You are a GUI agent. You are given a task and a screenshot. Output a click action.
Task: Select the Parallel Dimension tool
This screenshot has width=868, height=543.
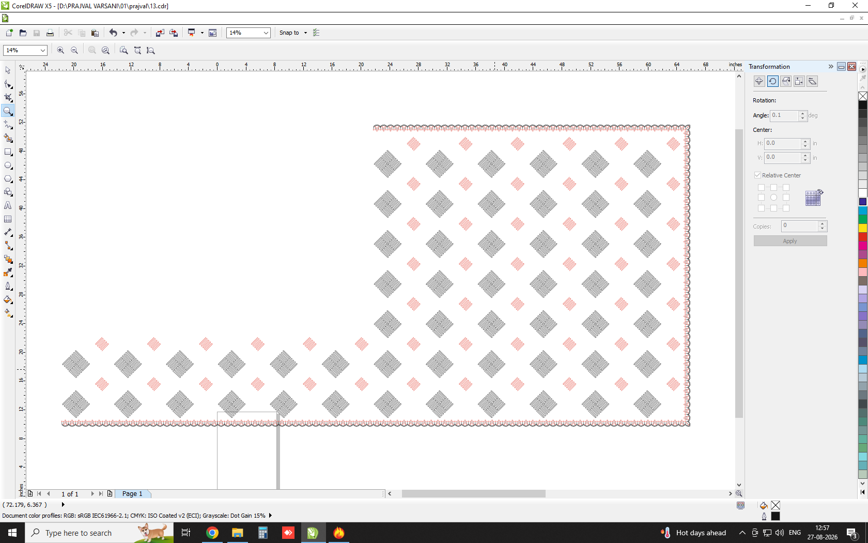[x=8, y=232]
